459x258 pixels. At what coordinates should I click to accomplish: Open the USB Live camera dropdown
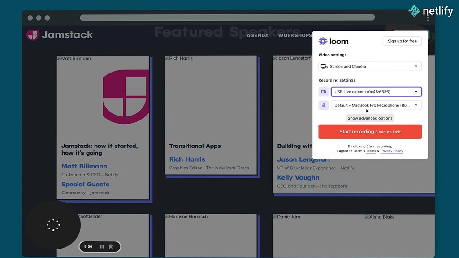click(x=376, y=92)
